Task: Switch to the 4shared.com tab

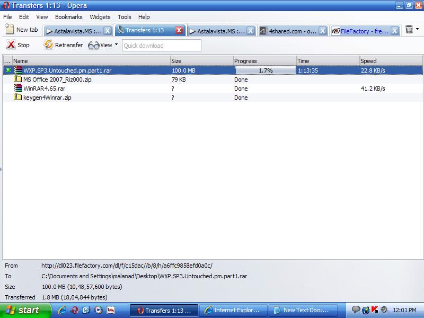Action: (x=288, y=31)
